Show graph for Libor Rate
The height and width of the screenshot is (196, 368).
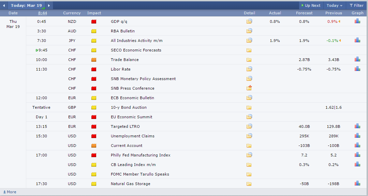357,69
